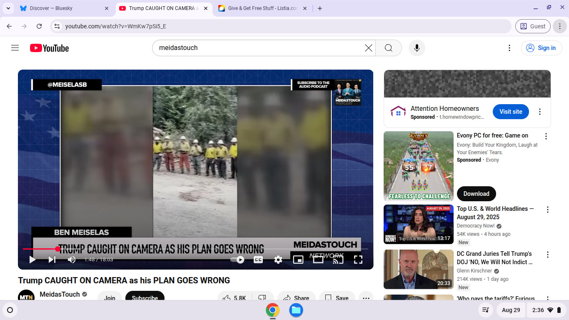Click the Join channel button

point(110,298)
